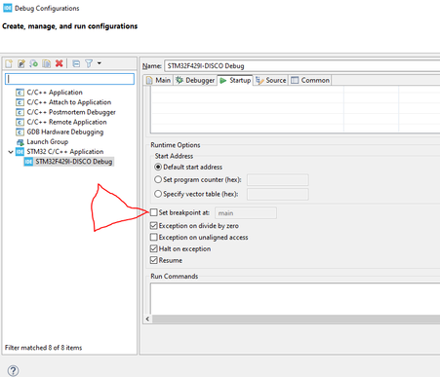Viewport: 440px width, 377px height.
Task: Click the program counter hex field
Action: 278,180
